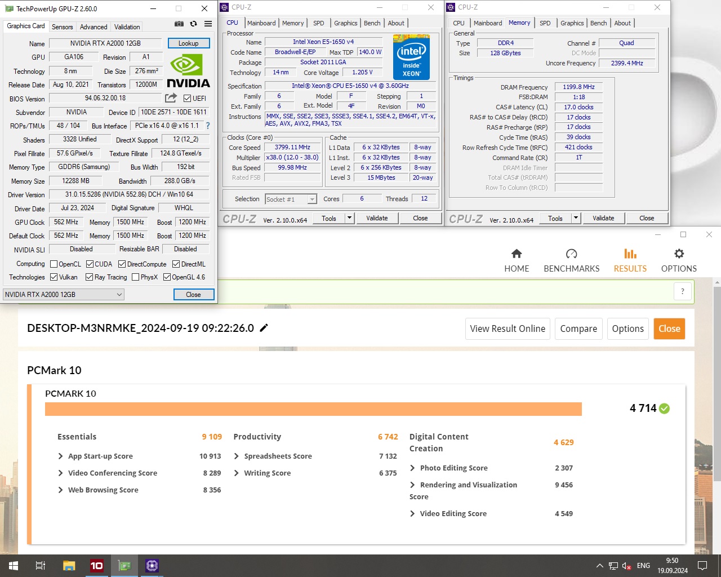Toggle the DirectCompute checkbox

coord(122,264)
